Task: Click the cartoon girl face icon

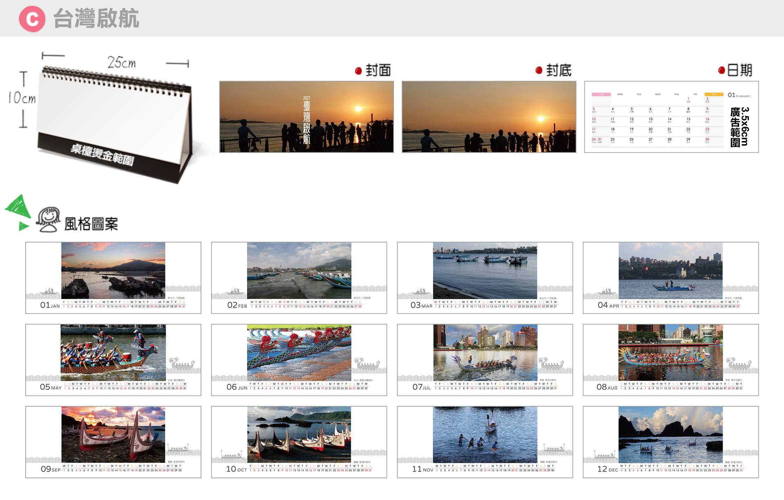Action: click(x=49, y=219)
